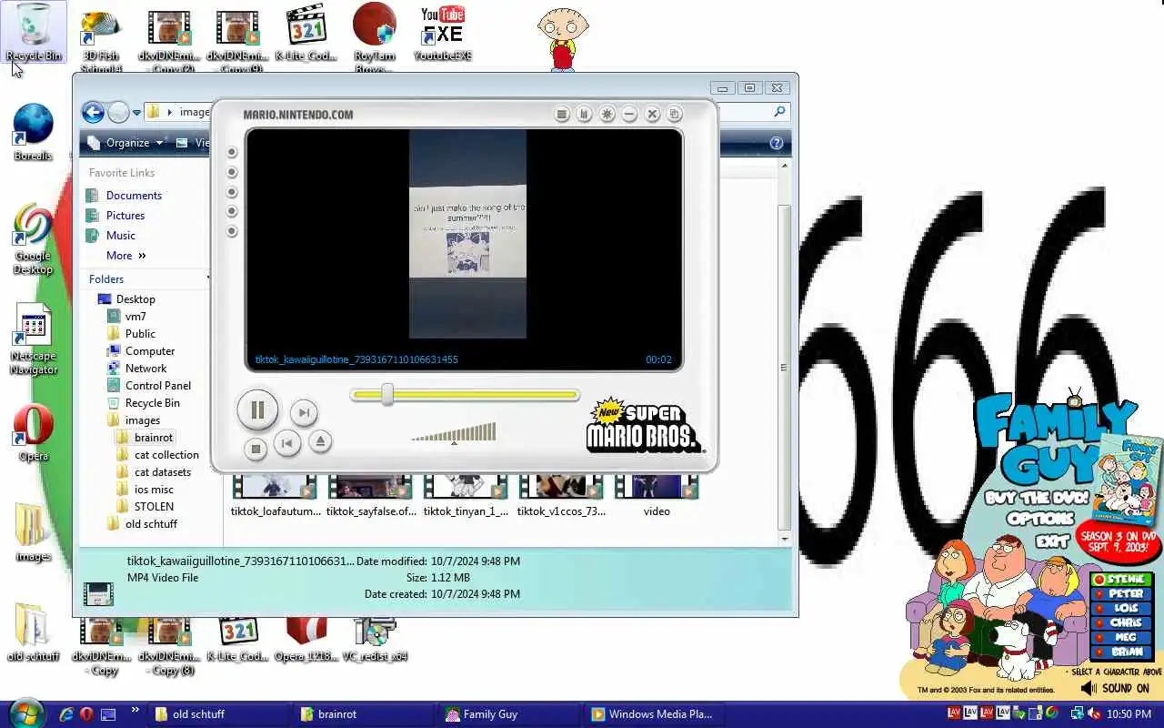Screen dimensions: 1164x728
Task: Select Lois character in Family Guy menu
Action: point(1121,609)
